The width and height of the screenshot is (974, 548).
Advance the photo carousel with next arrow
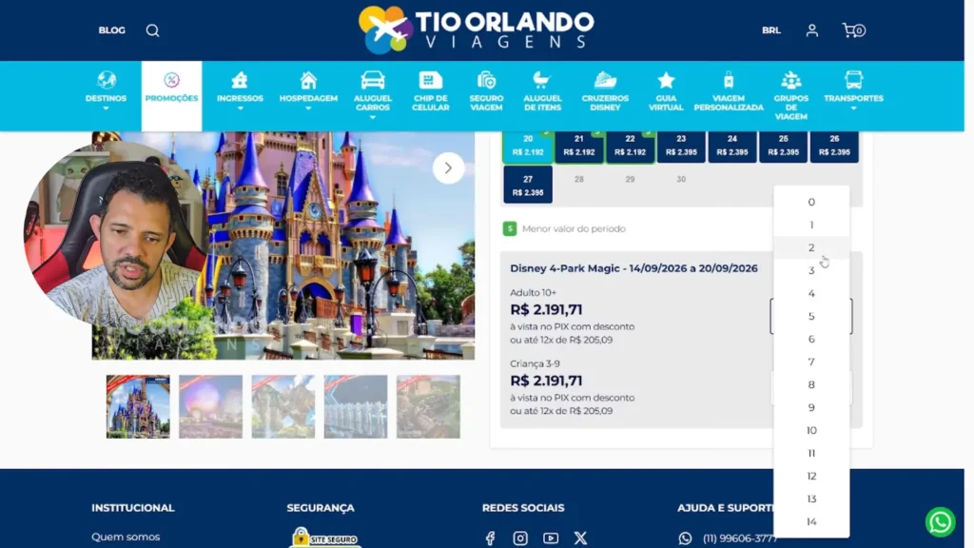(448, 167)
